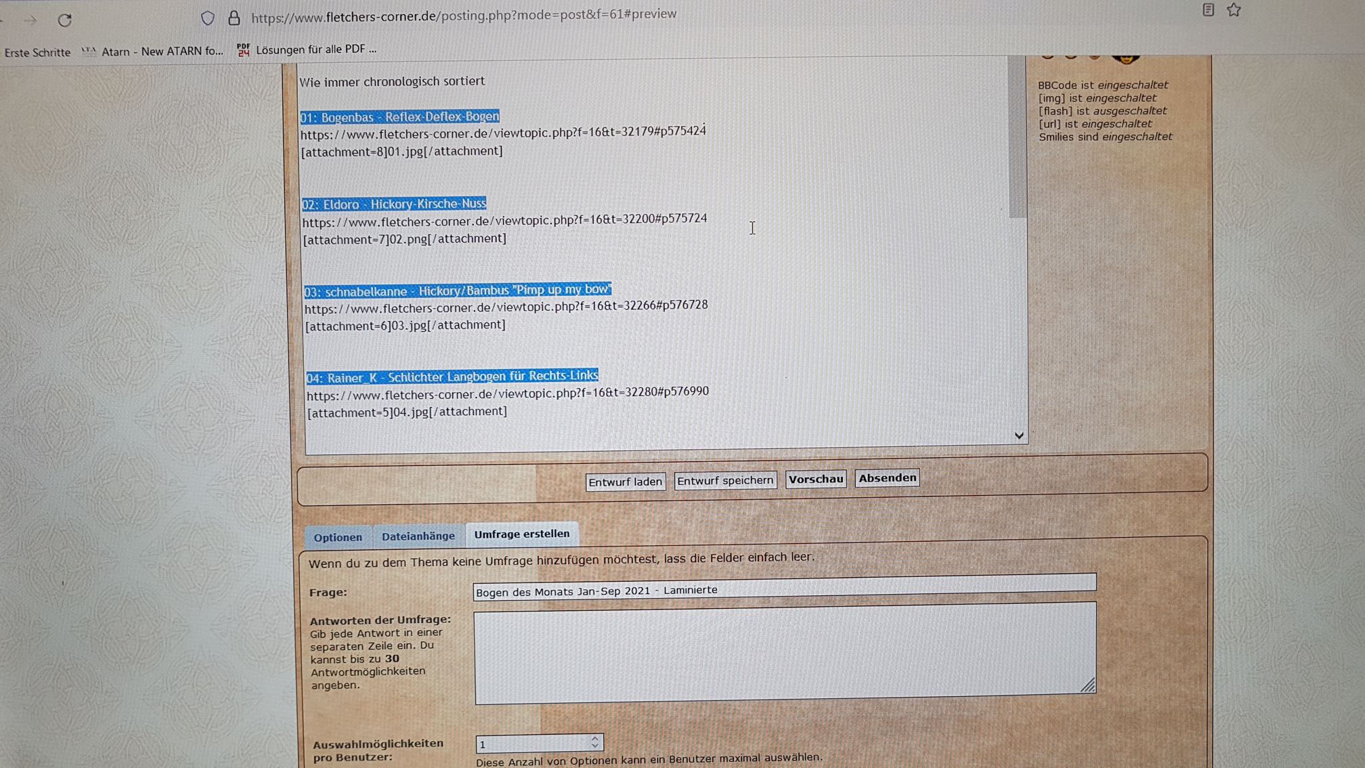Screen dimensions: 1365x768
Task: Open the Dateianhänge tab
Action: (418, 536)
